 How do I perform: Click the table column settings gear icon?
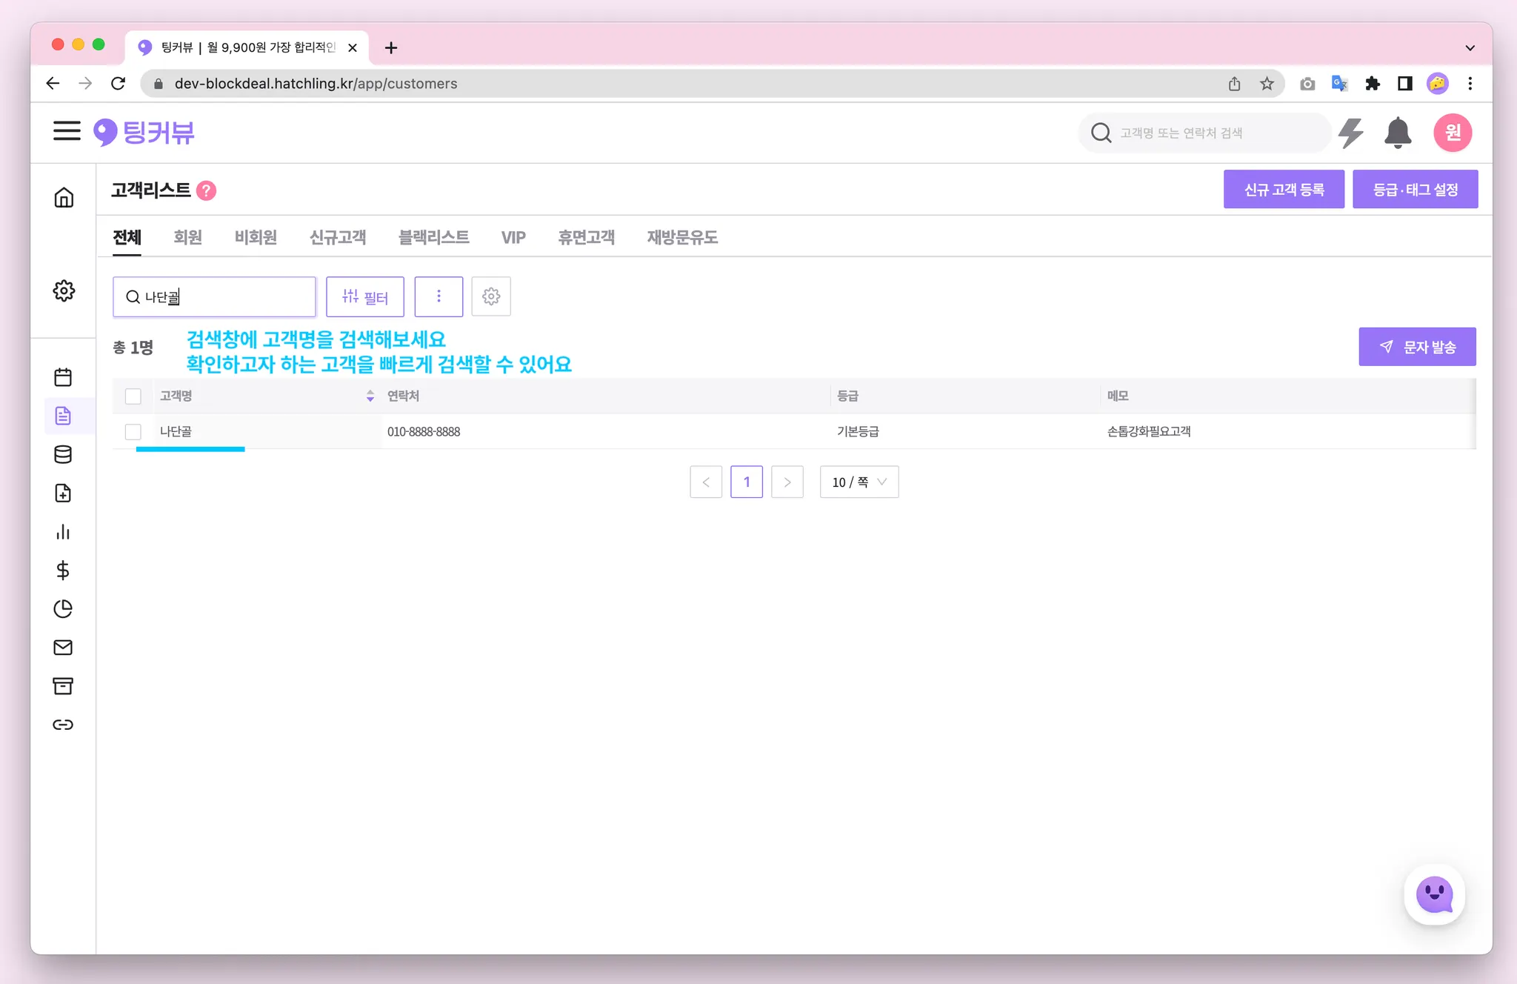(x=491, y=296)
